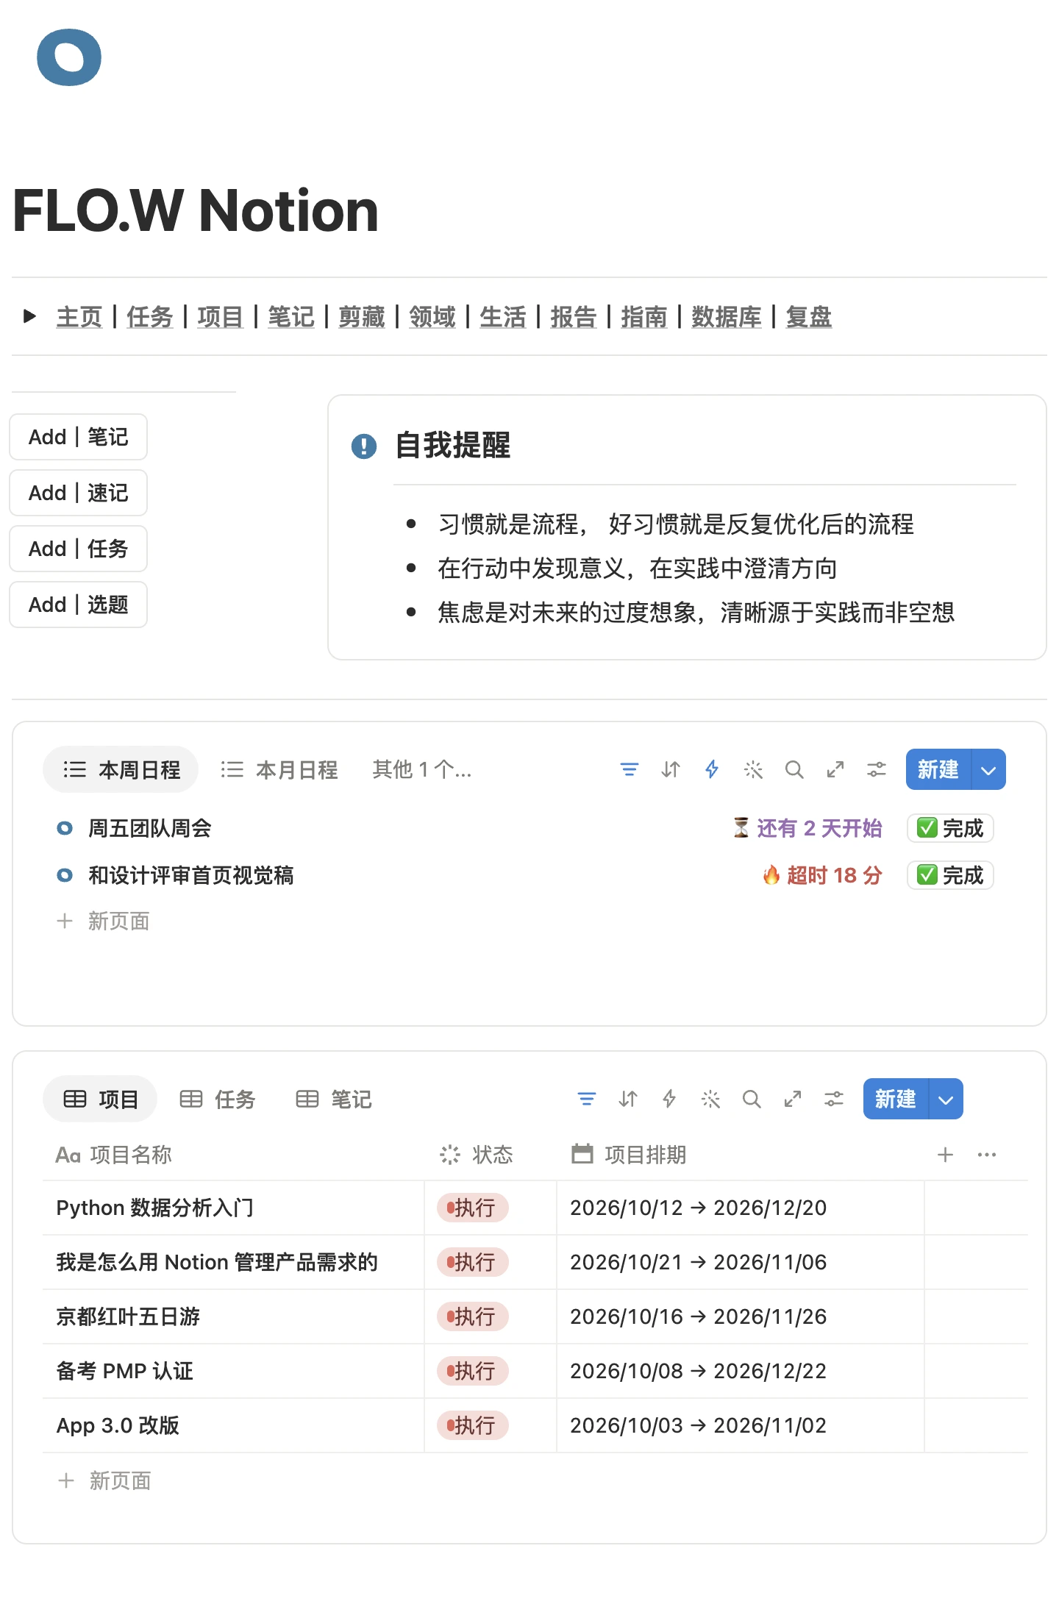Switch to 任务 table tab
The width and height of the screenshot is (1059, 1618).
coord(218,1099)
